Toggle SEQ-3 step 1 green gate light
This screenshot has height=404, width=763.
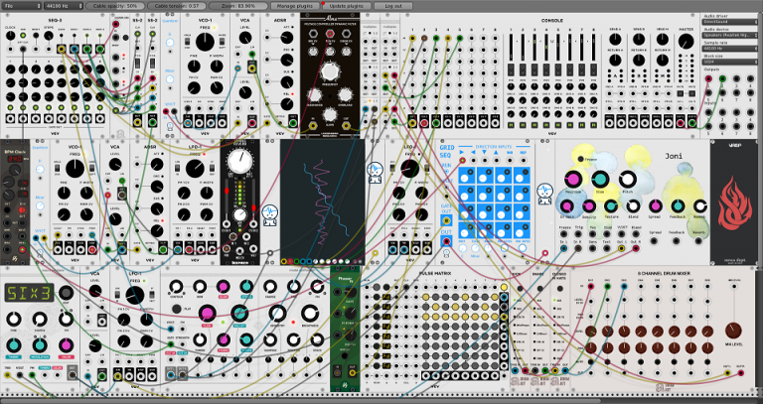(10, 107)
